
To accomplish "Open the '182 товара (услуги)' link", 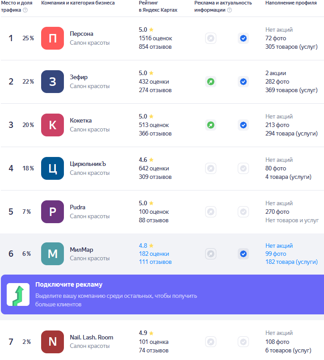I will (291, 262).
